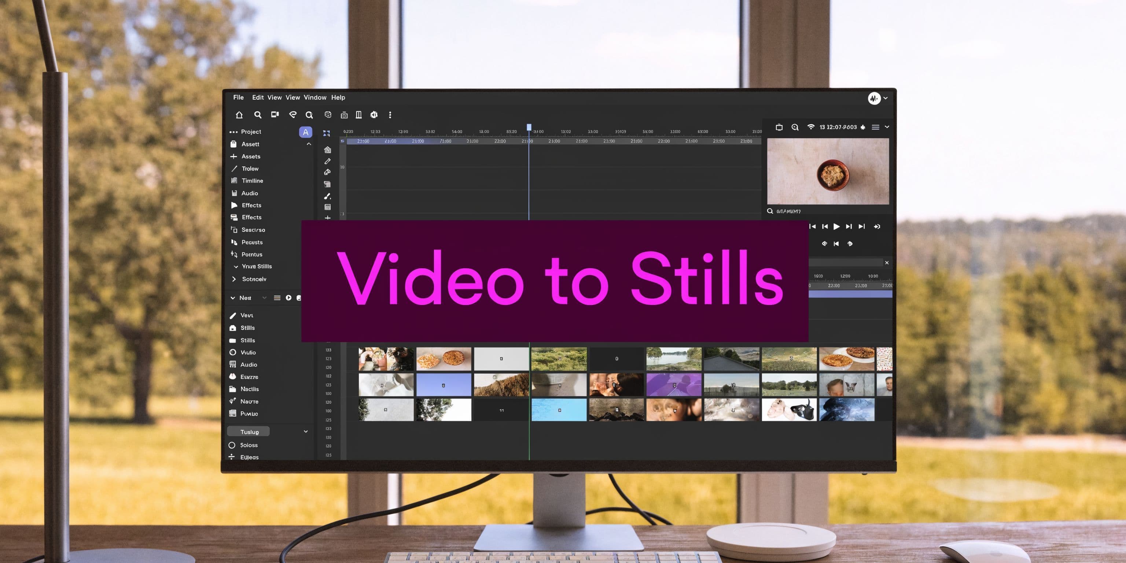Viewport: 1126px width, 563px height.
Task: Collapse the Nea section chevron
Action: pyautogui.click(x=232, y=298)
